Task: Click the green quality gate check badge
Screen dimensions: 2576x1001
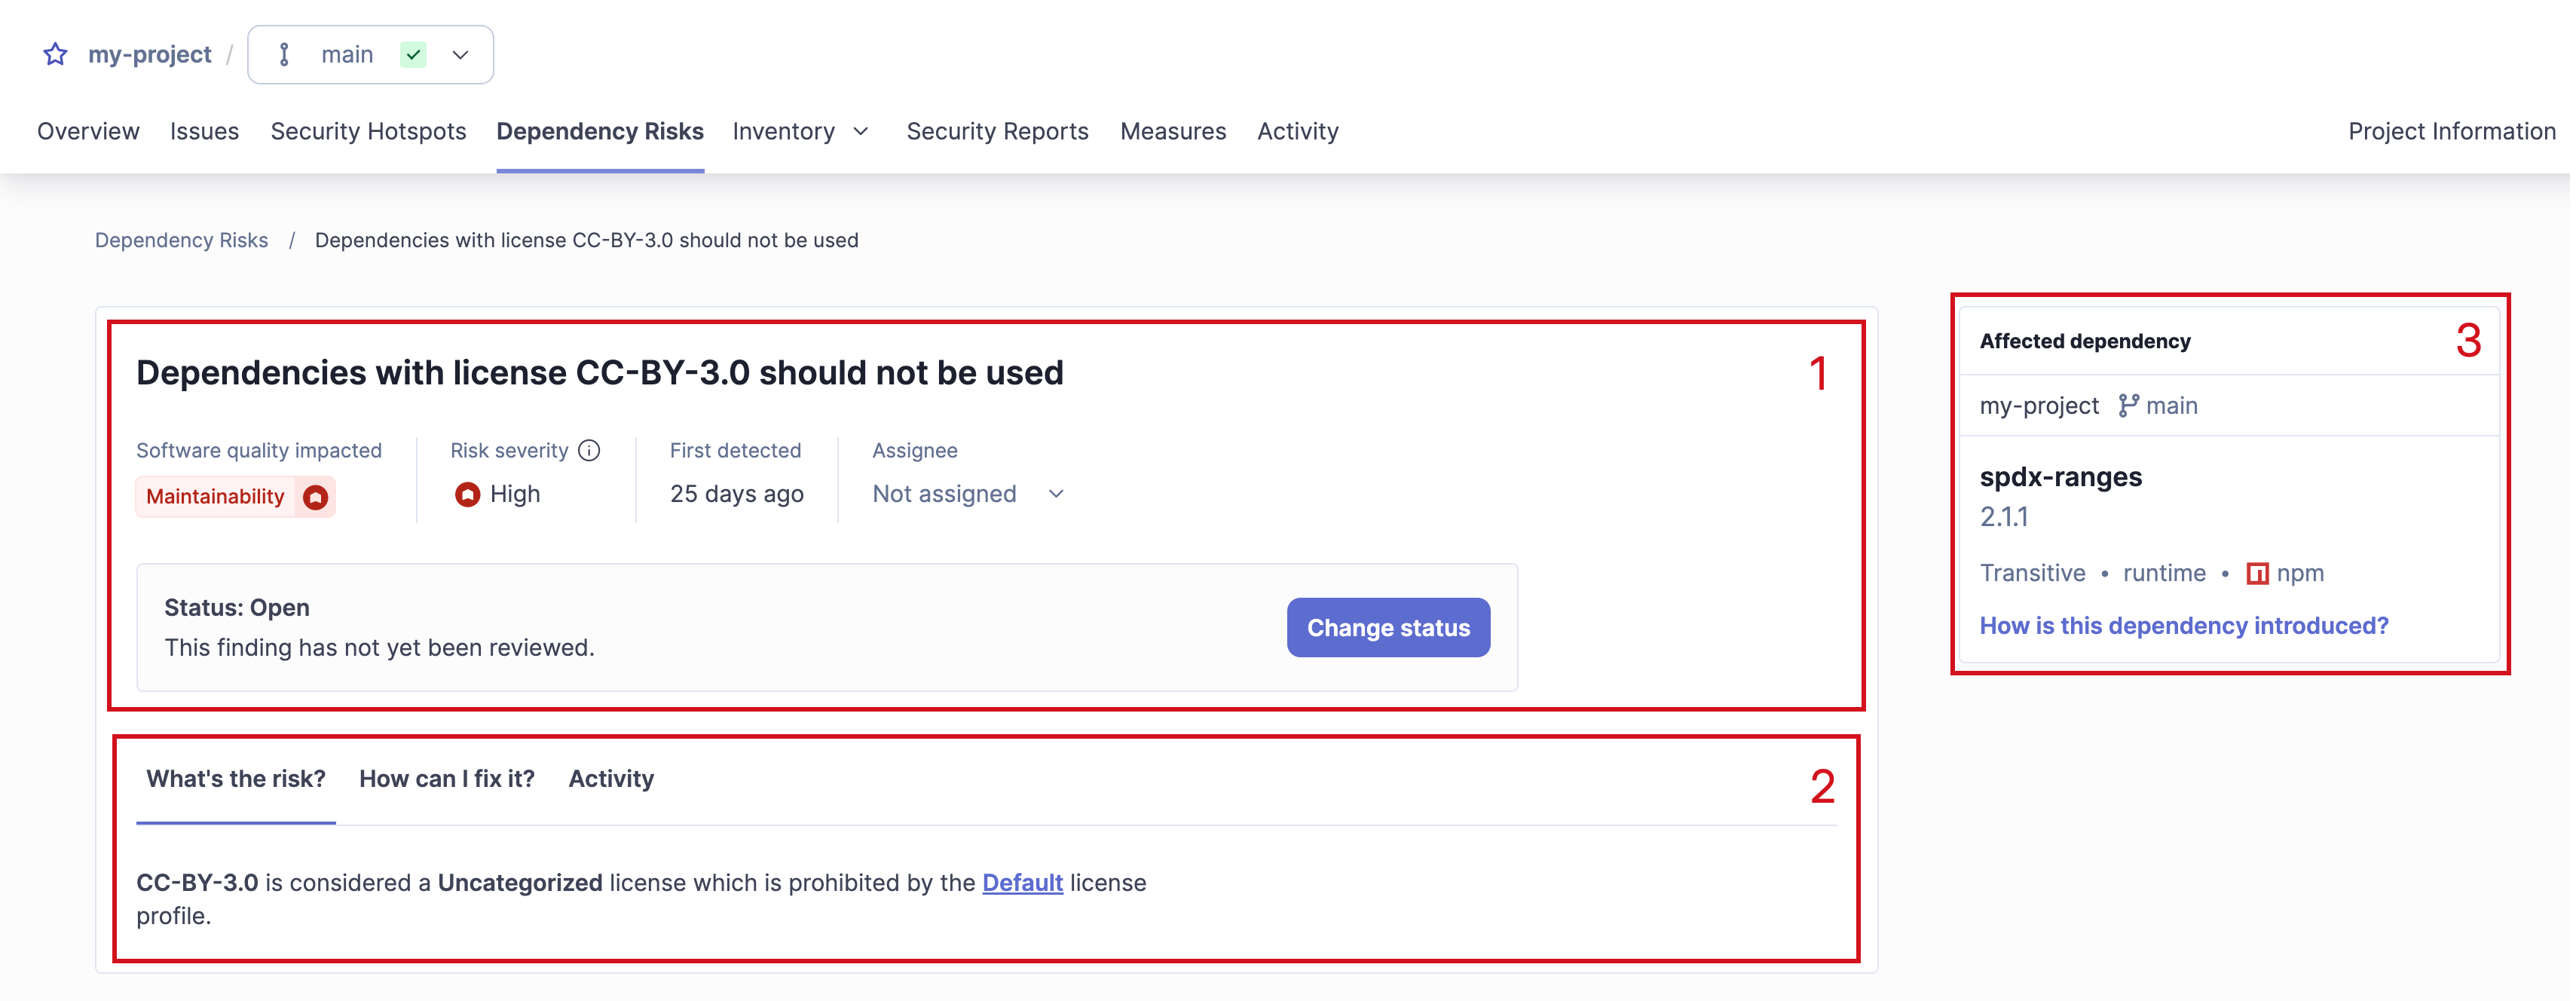Action: coord(413,55)
